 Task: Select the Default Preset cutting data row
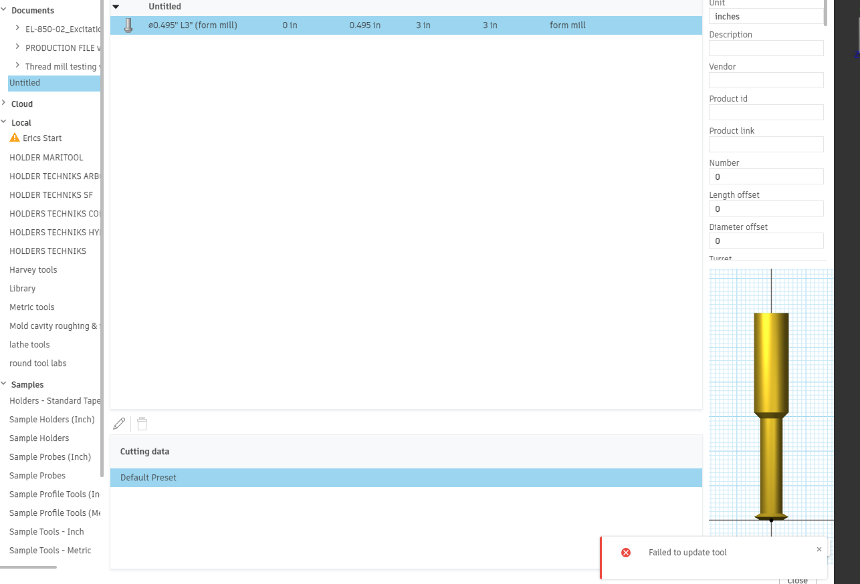pyautogui.click(x=406, y=478)
